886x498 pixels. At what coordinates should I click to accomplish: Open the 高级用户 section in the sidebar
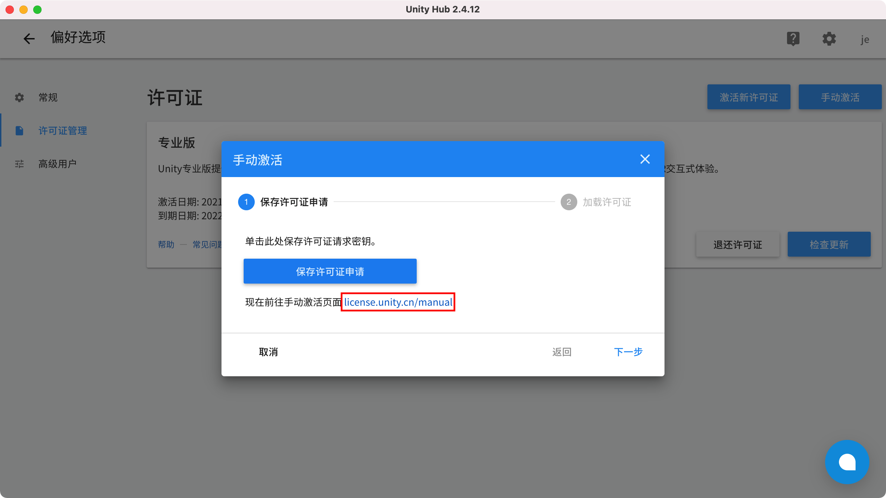[x=58, y=164]
